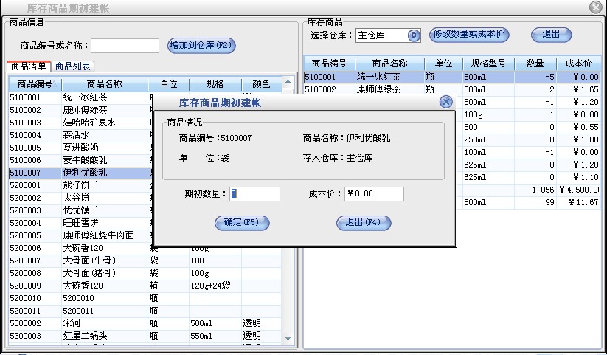This screenshot has height=355, width=607.
Task: Focus the 期初数量 input field
Action: [254, 194]
